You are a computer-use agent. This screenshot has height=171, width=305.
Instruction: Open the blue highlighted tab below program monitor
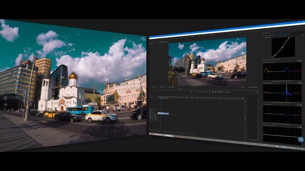pos(162,87)
